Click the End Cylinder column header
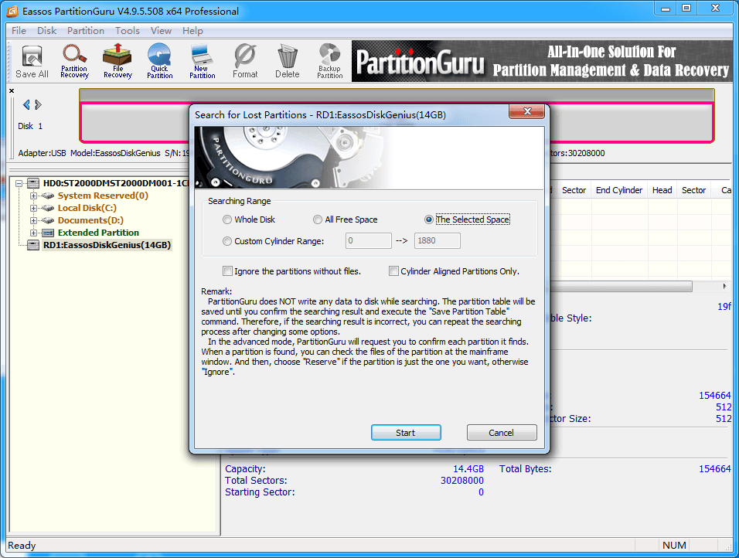Viewport: 739px width, 558px height. tap(619, 190)
